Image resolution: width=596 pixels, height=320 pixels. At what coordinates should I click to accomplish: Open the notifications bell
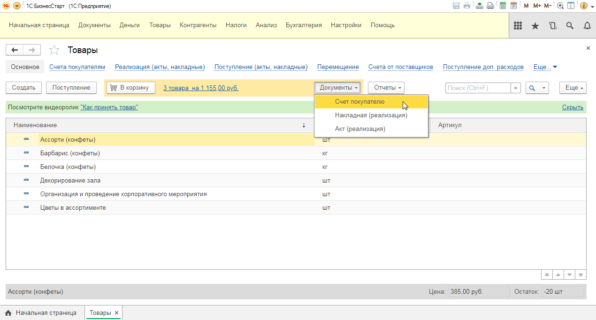point(587,26)
